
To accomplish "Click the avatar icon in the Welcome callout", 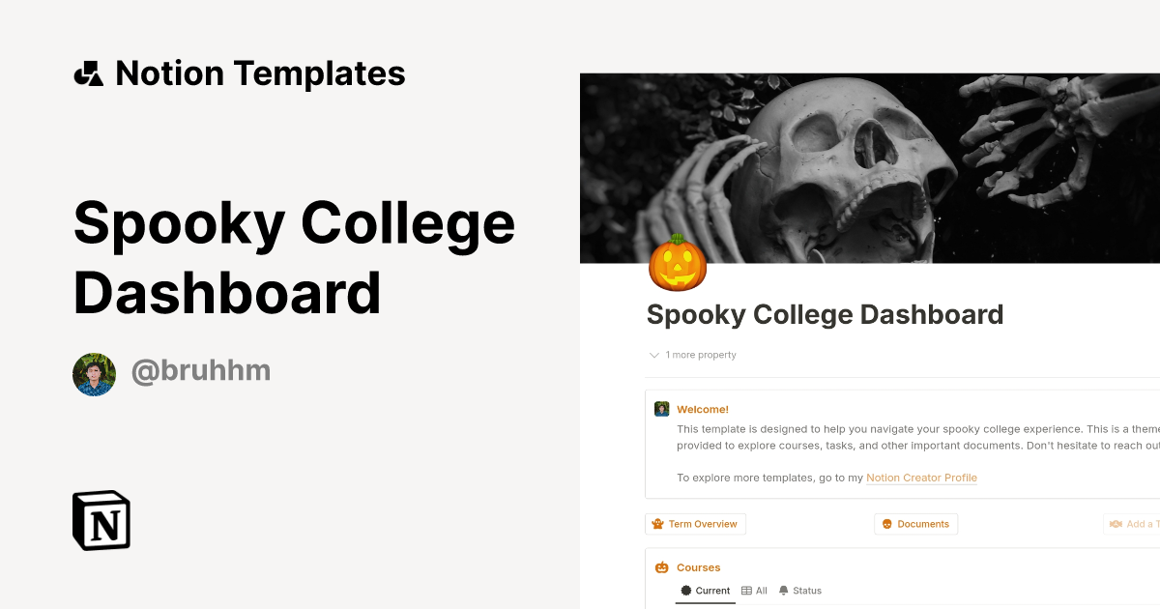I will [661, 409].
